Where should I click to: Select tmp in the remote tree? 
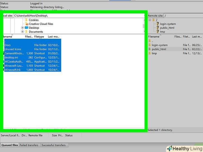(163, 32)
